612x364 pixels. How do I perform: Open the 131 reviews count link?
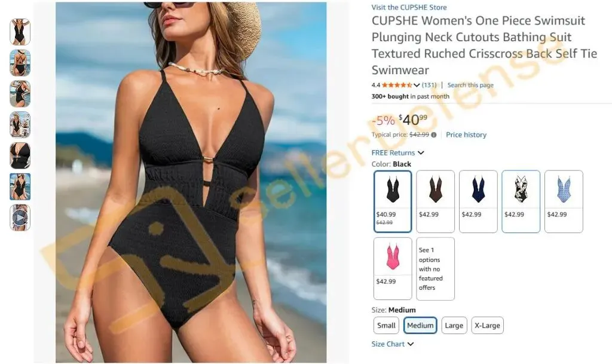[x=429, y=85]
